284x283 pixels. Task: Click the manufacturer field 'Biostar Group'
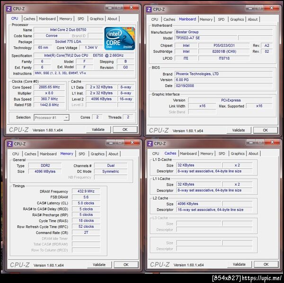[x=224, y=32]
